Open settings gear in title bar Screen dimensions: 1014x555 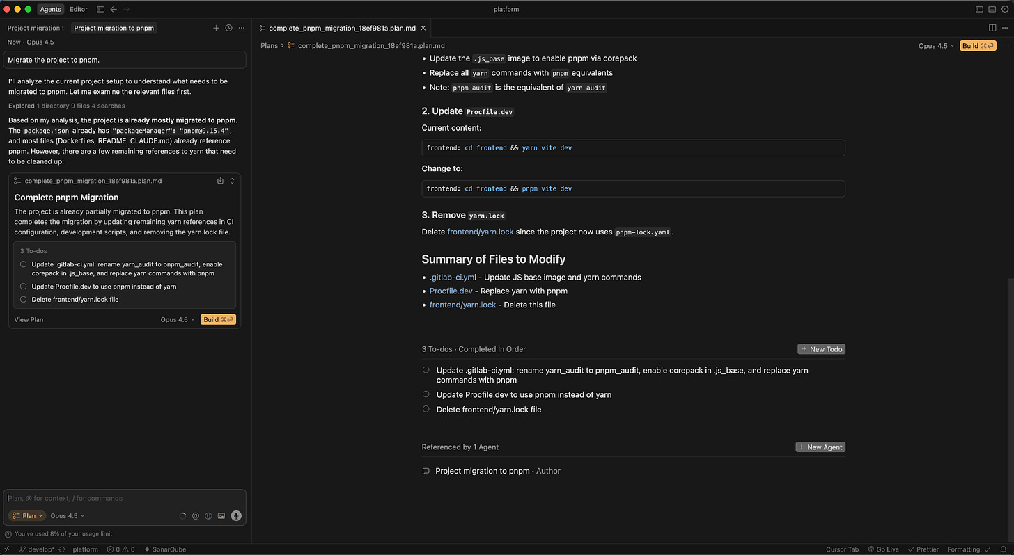point(1005,9)
